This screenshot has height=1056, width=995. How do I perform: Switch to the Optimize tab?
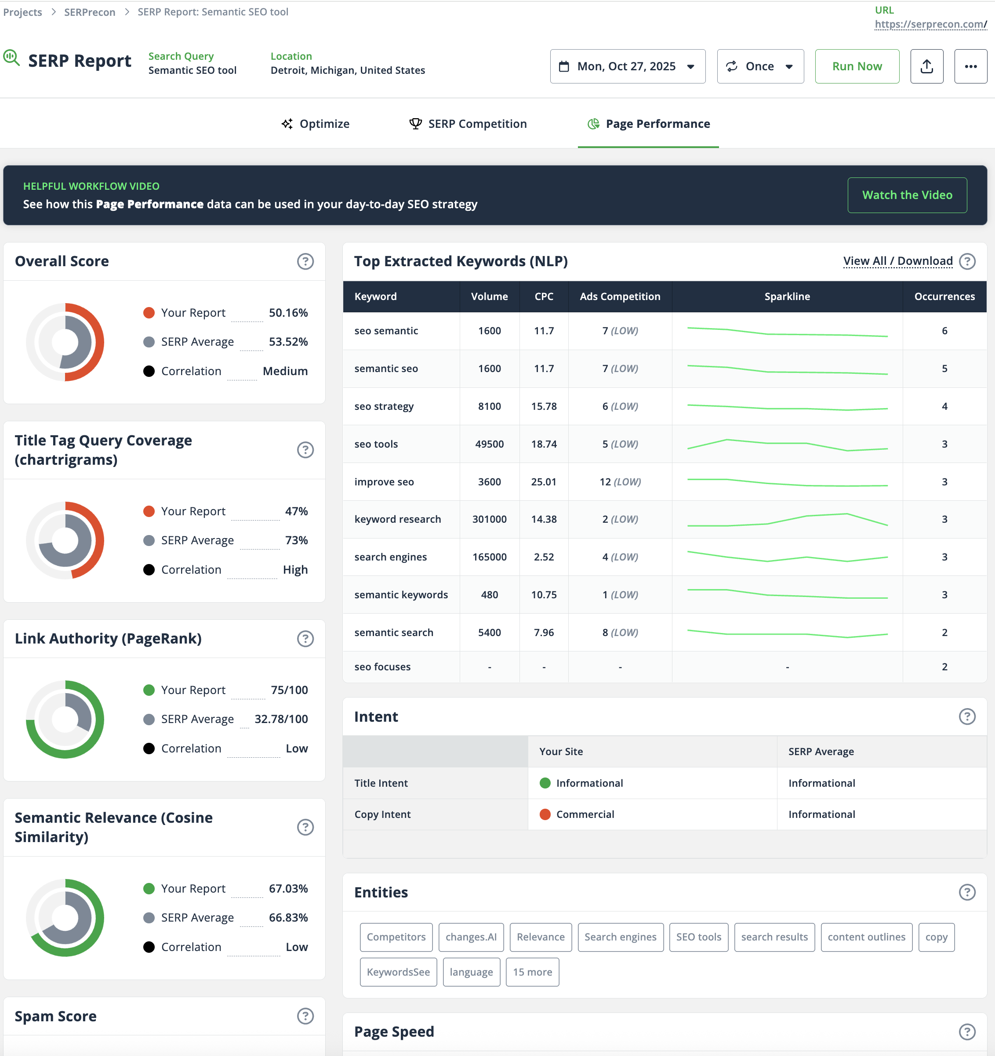pyautogui.click(x=316, y=124)
